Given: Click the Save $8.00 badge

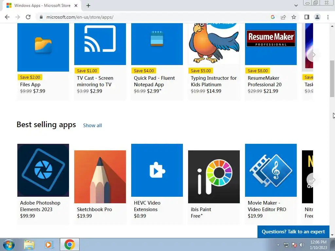Looking at the screenshot, I should point(258,71).
